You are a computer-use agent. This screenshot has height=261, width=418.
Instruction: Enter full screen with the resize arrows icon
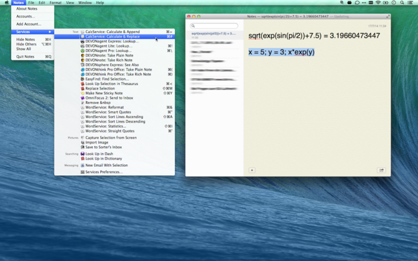(x=388, y=16)
